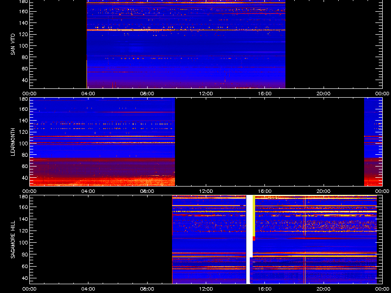
Task: Click the 120 frequency label on San Vito axis
Action: (x=23, y=34)
